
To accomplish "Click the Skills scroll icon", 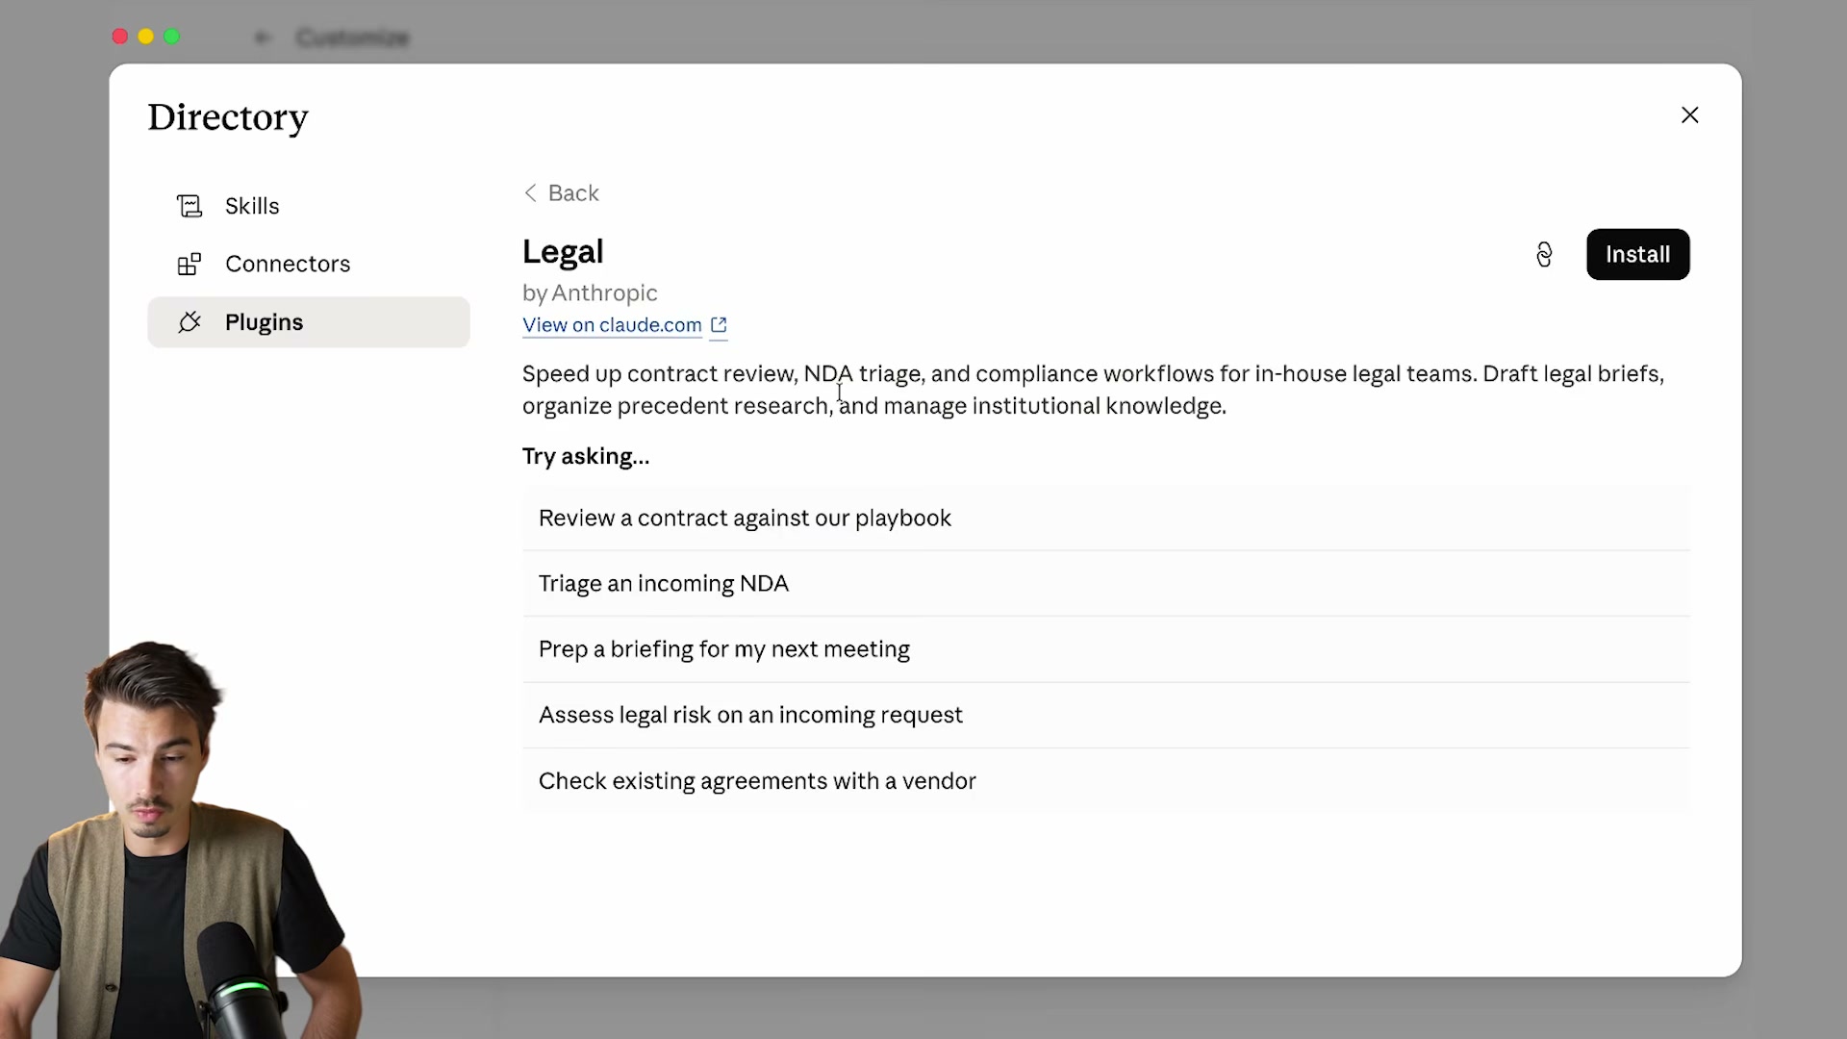I will 190,206.
